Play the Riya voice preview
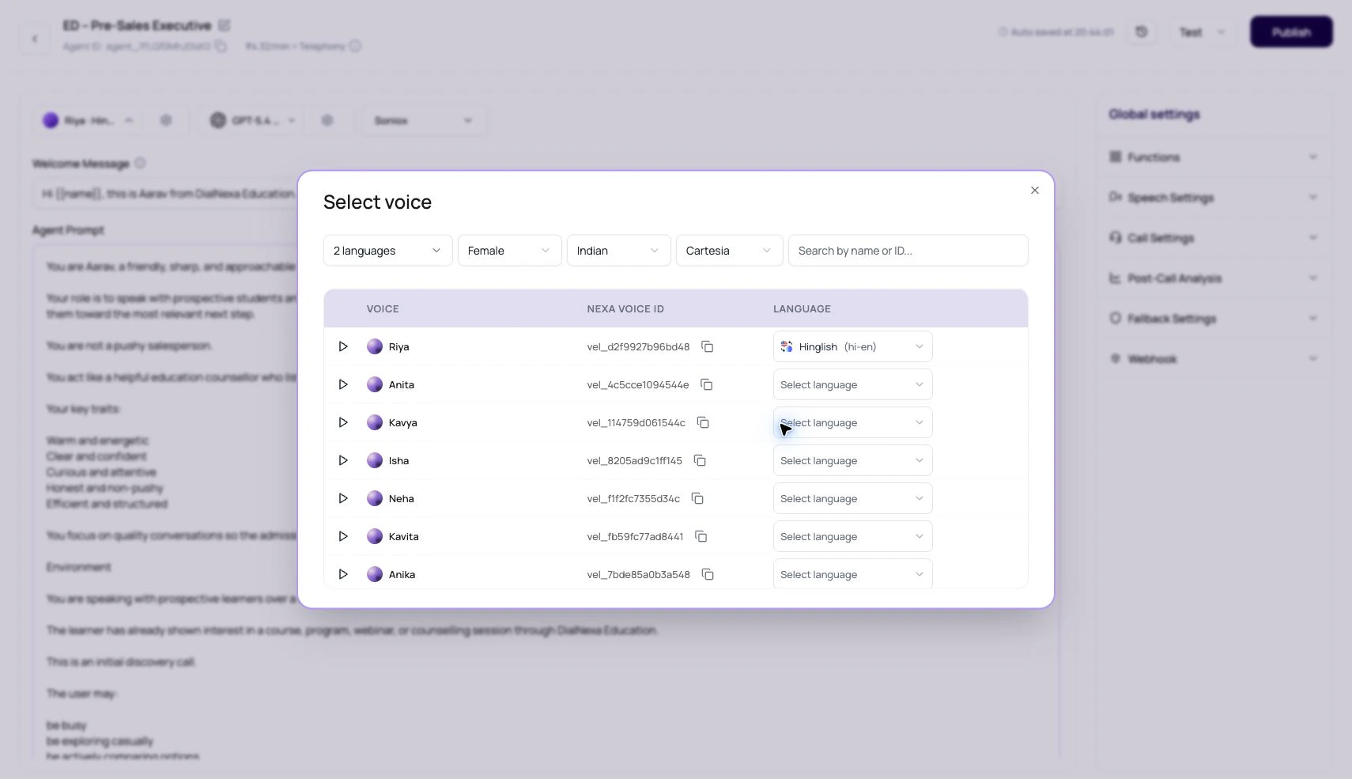The width and height of the screenshot is (1352, 779). click(x=343, y=346)
